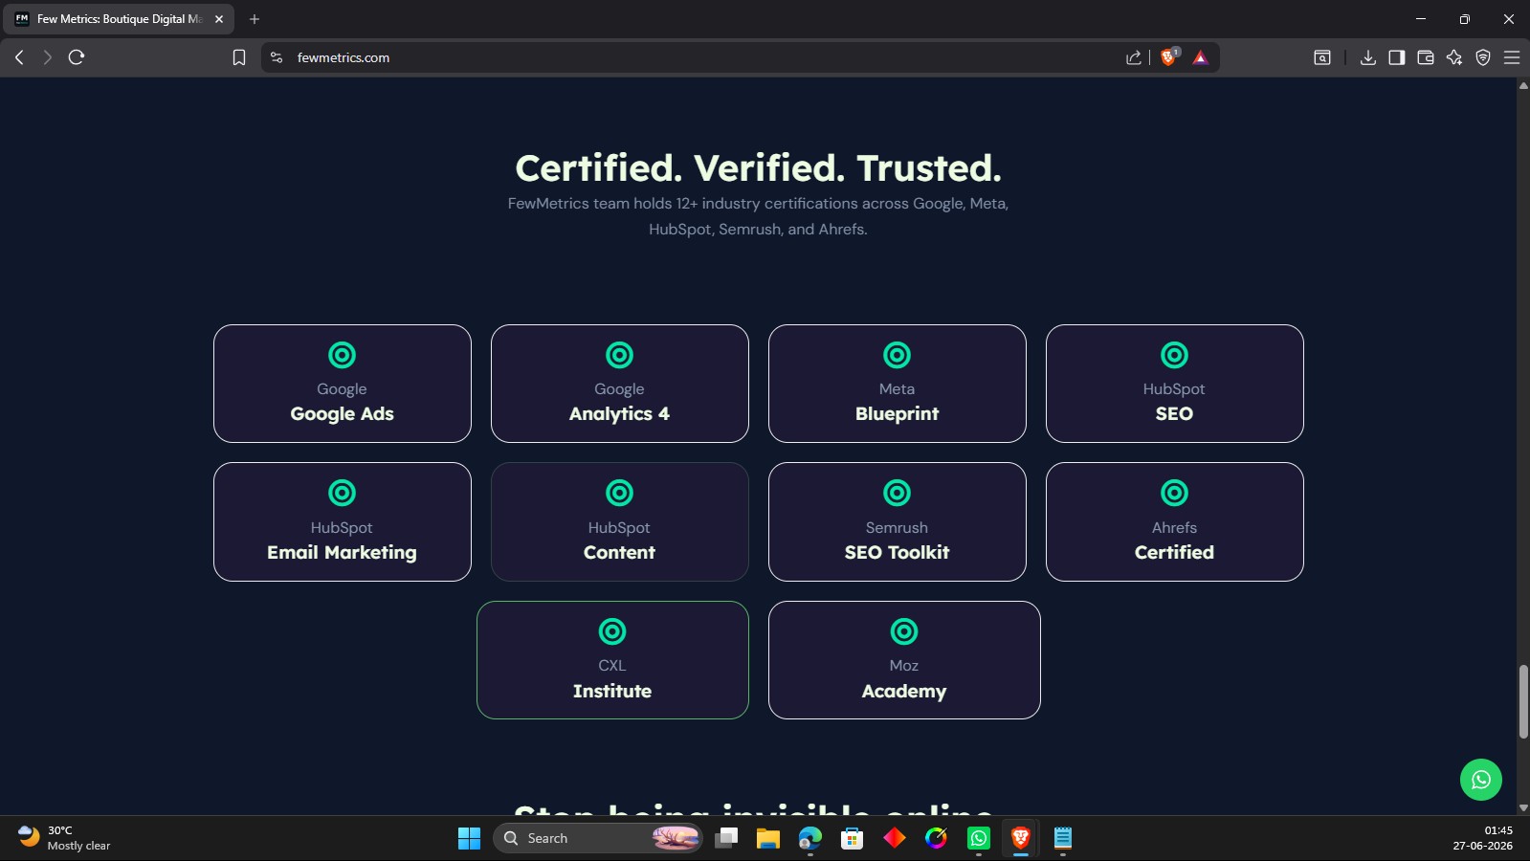Click the Moz Academy card
The height and width of the screenshot is (861, 1530).
[x=904, y=660]
